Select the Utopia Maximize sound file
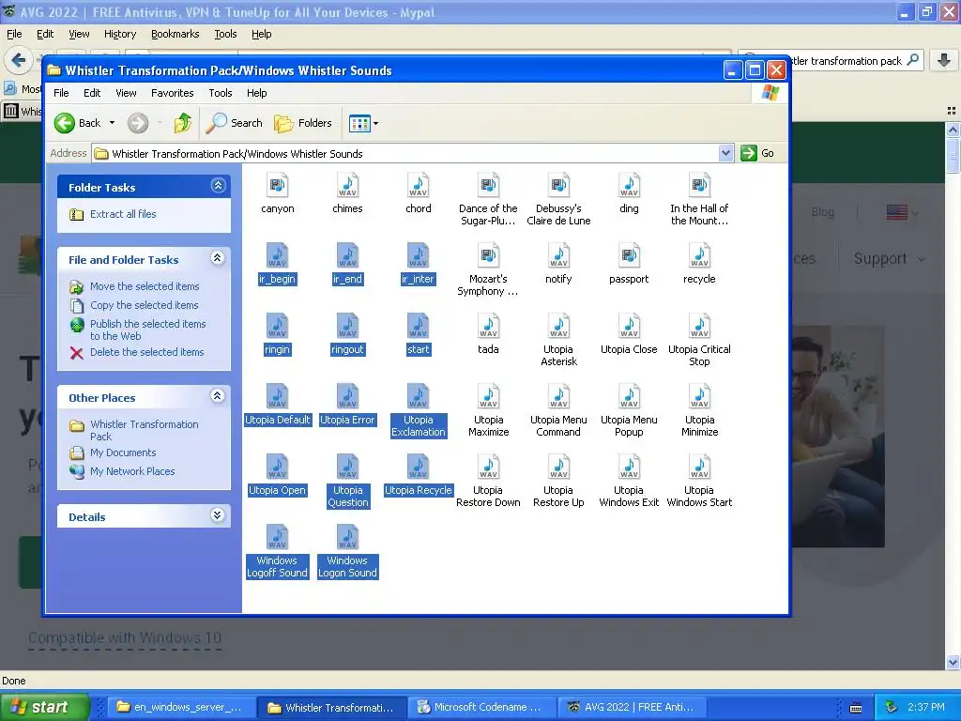The image size is (961, 721). [488, 411]
